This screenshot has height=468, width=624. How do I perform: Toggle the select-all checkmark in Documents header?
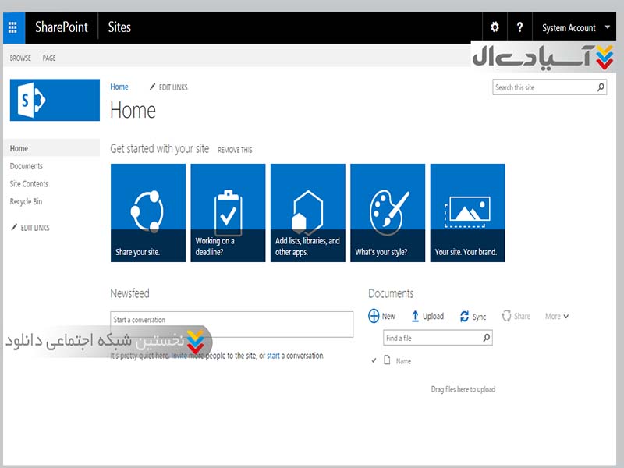374,361
